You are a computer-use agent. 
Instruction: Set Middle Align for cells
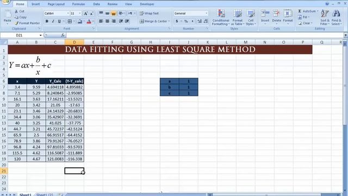[x=107, y=13]
